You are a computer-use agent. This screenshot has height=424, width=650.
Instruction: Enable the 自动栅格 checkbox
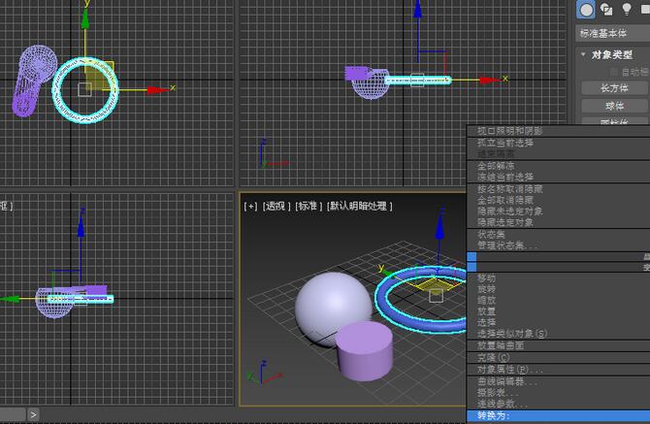coord(613,72)
